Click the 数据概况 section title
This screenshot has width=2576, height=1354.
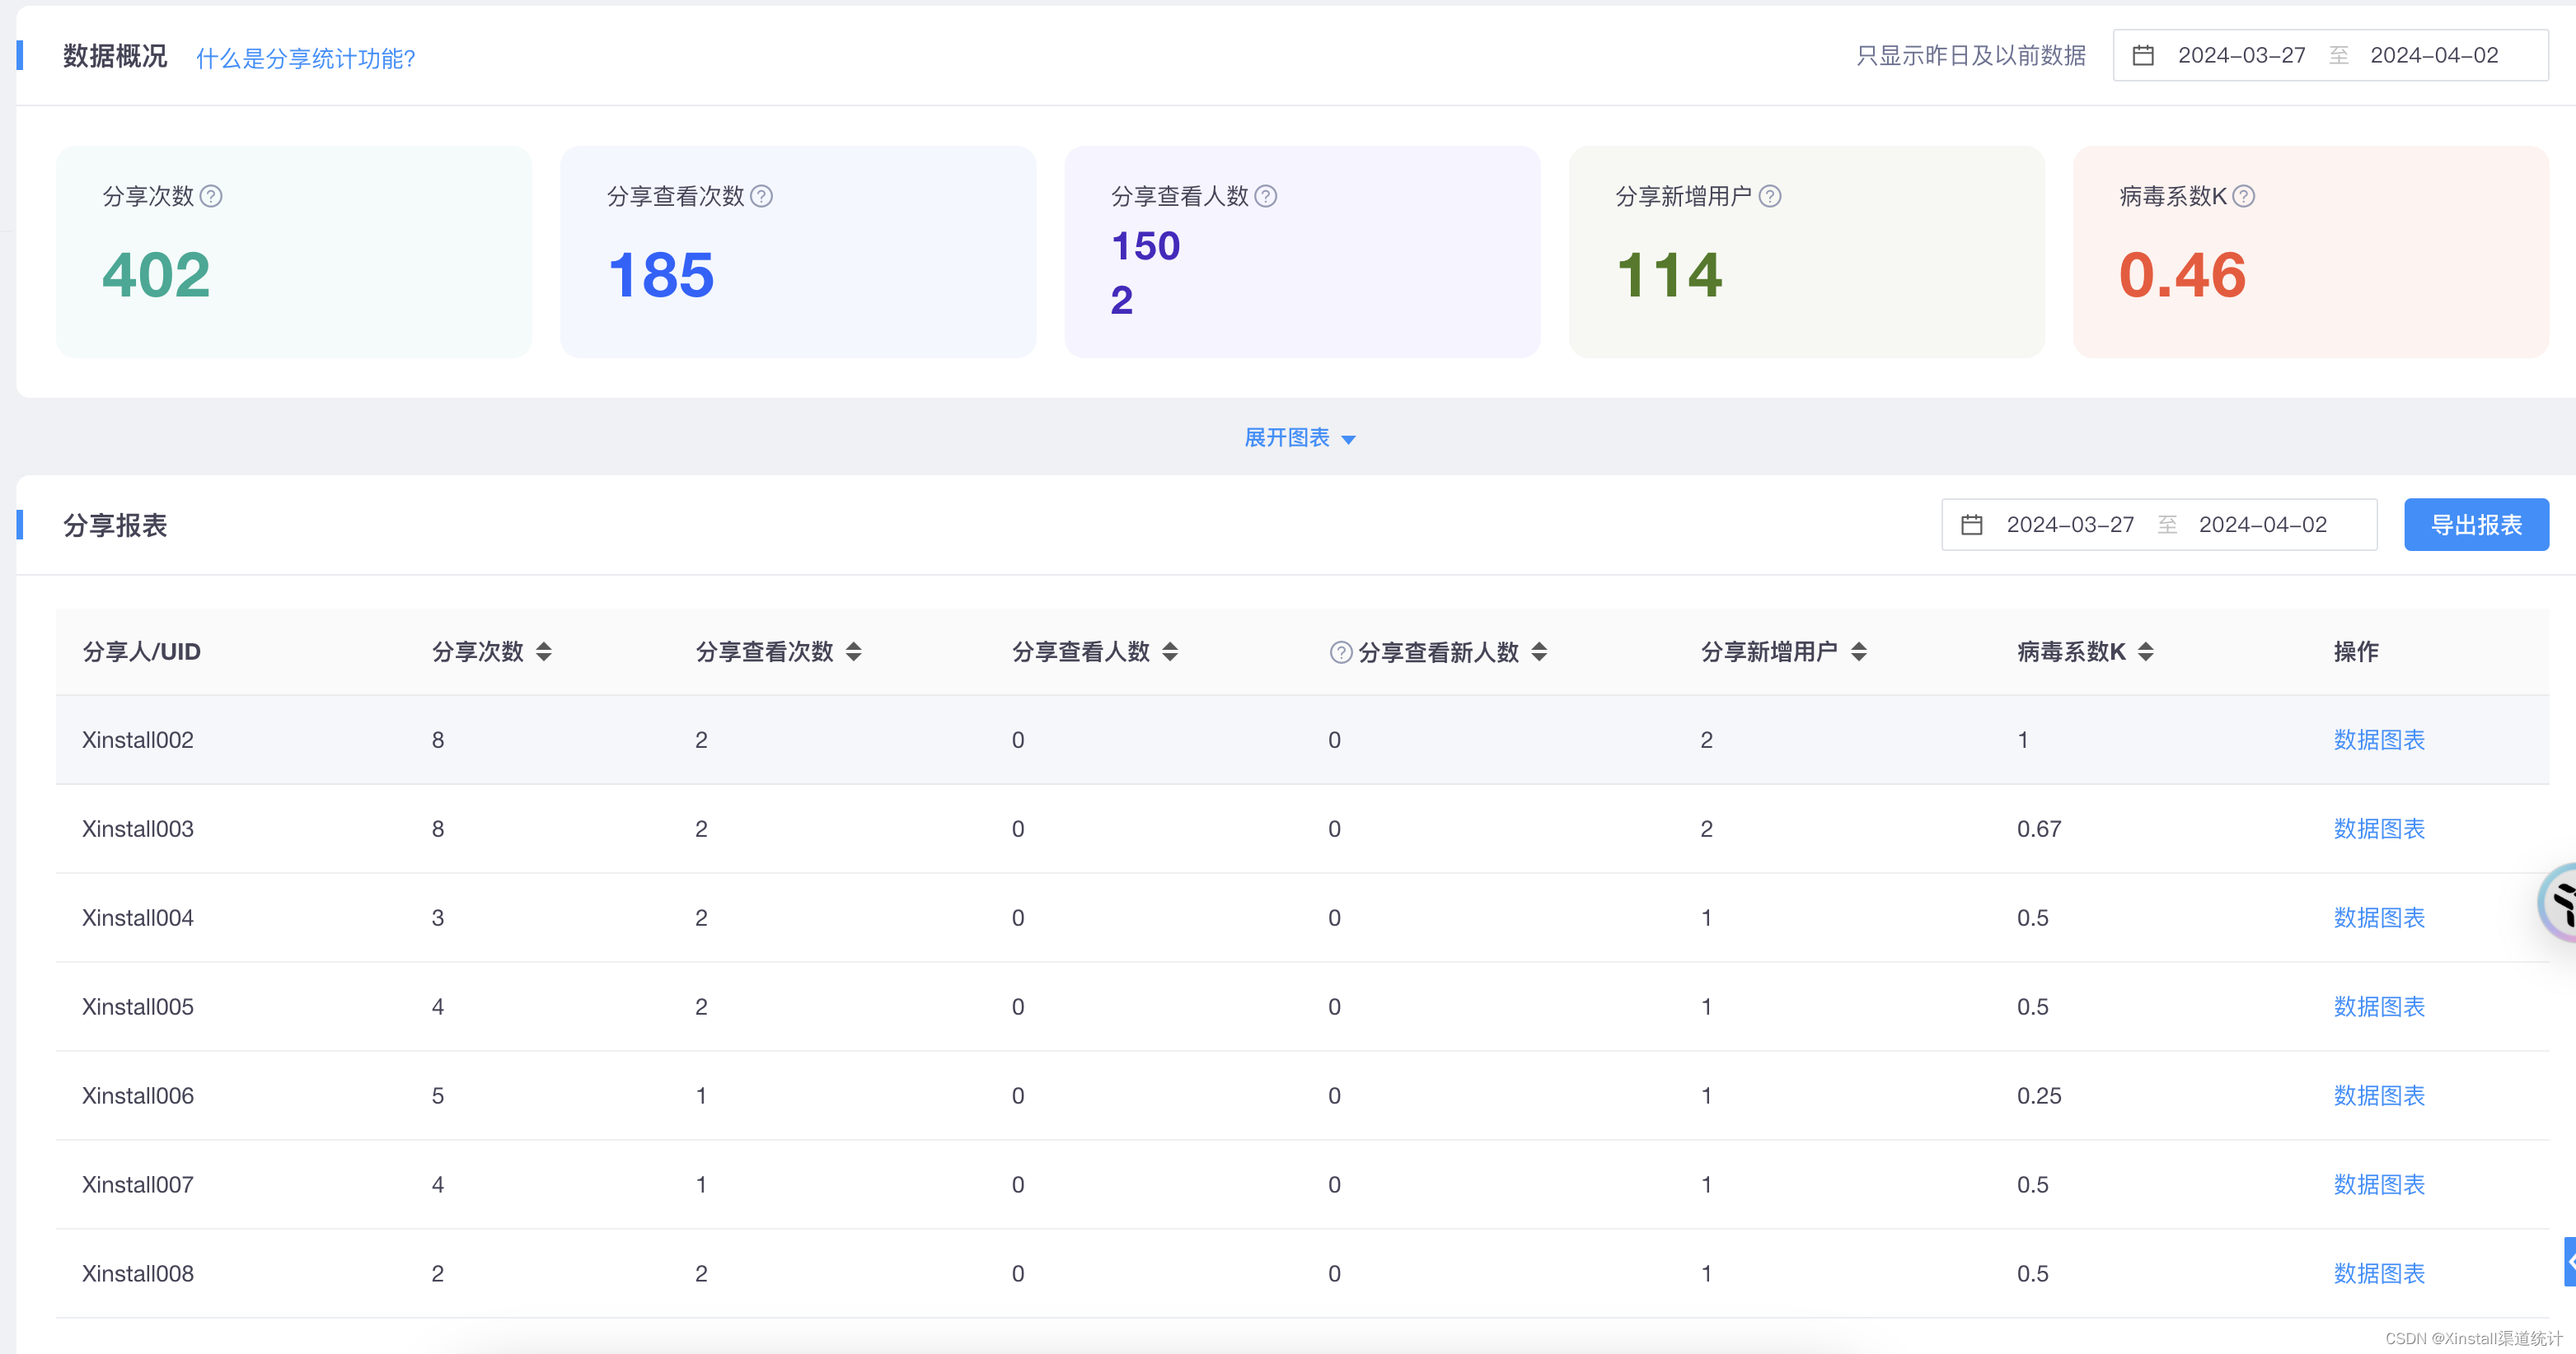click(115, 56)
